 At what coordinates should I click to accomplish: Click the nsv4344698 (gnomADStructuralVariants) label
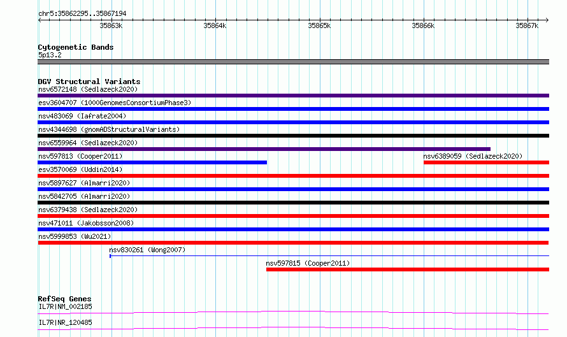(x=109, y=129)
